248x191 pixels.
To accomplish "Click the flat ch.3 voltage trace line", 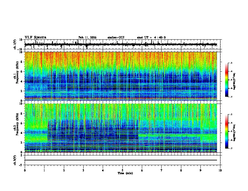I will tap(121, 160).
